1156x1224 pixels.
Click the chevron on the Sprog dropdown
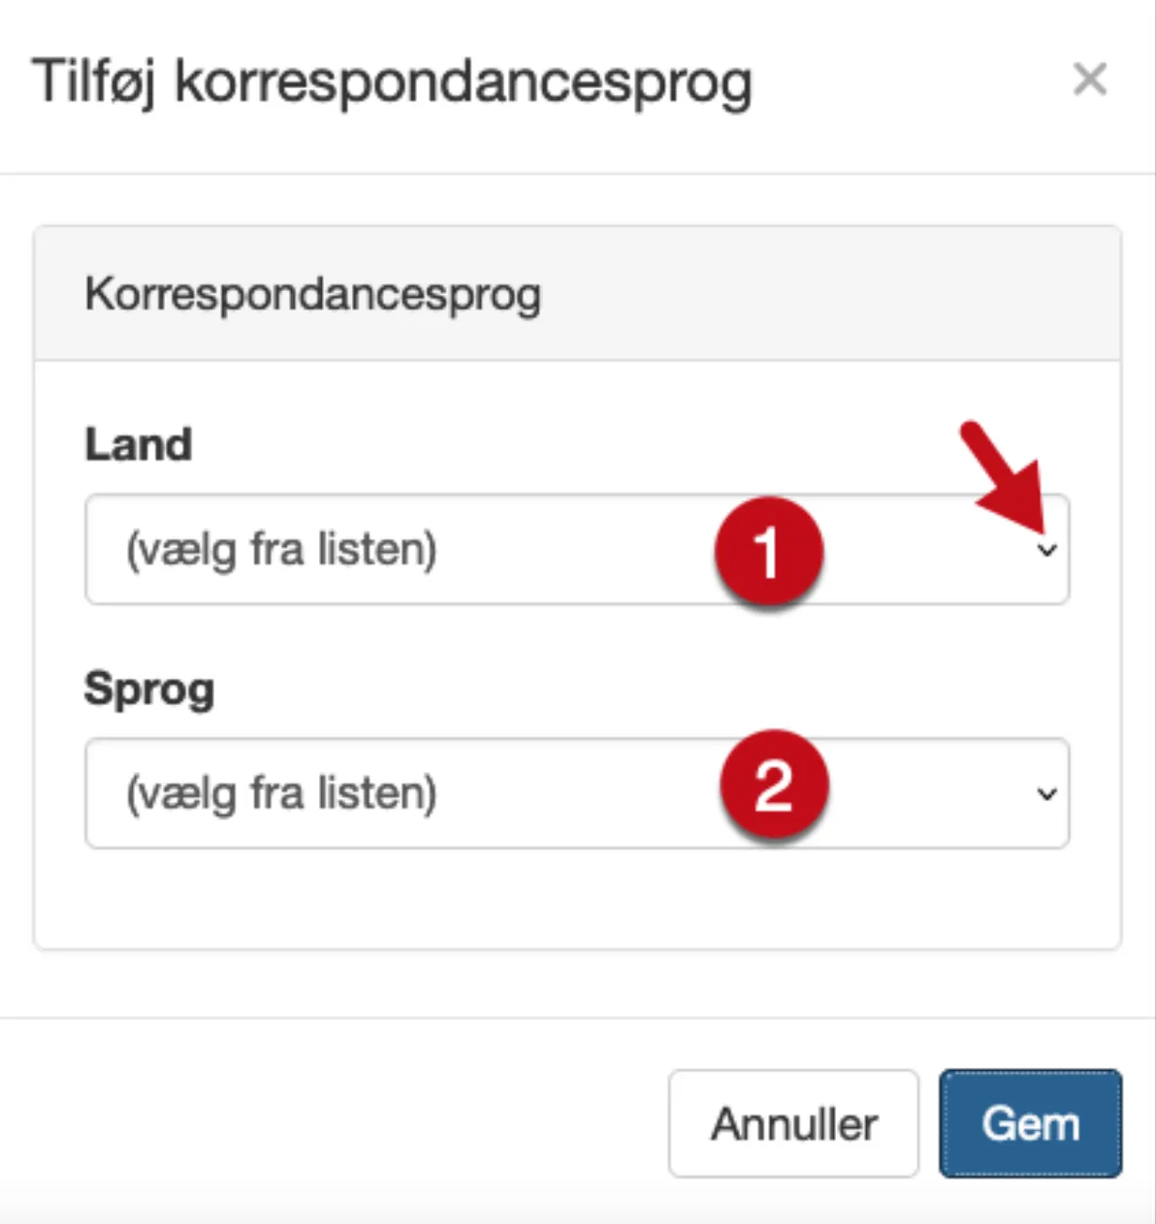coord(1047,794)
